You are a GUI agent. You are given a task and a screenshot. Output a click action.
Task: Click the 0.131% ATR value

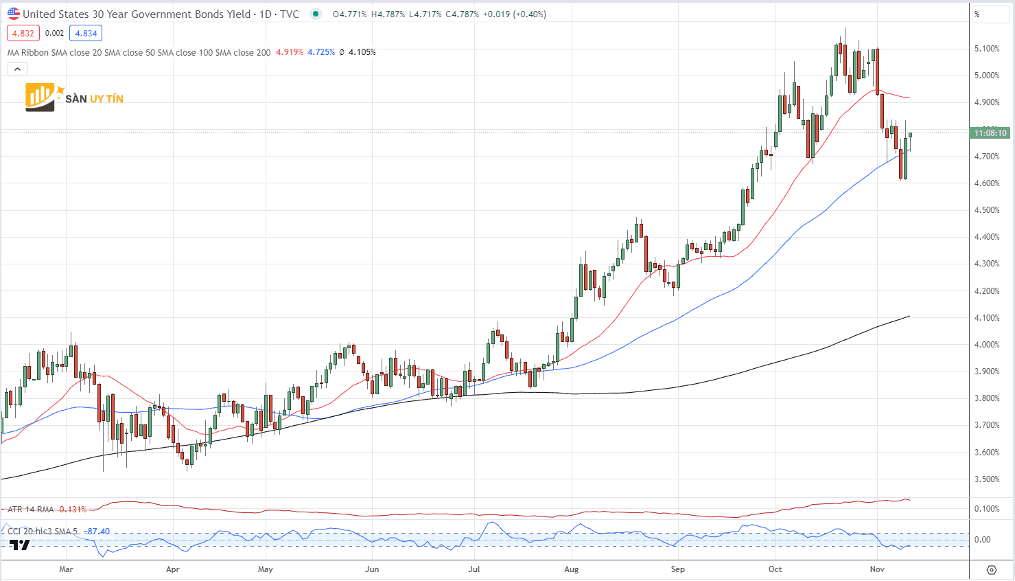pyautogui.click(x=73, y=510)
